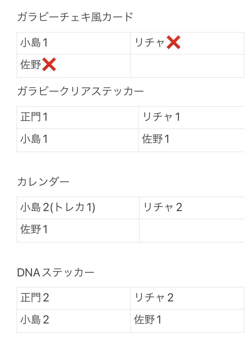Click the リチャ2 cell under カレンダー
The height and width of the screenshot is (344, 252).
[x=192, y=208]
